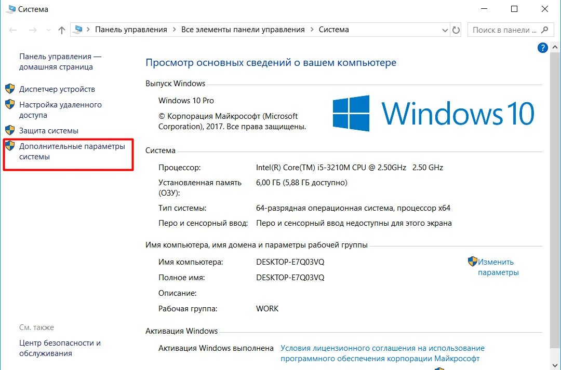Click the Windows 10 logo image
The height and width of the screenshot is (370, 561).
click(x=433, y=113)
